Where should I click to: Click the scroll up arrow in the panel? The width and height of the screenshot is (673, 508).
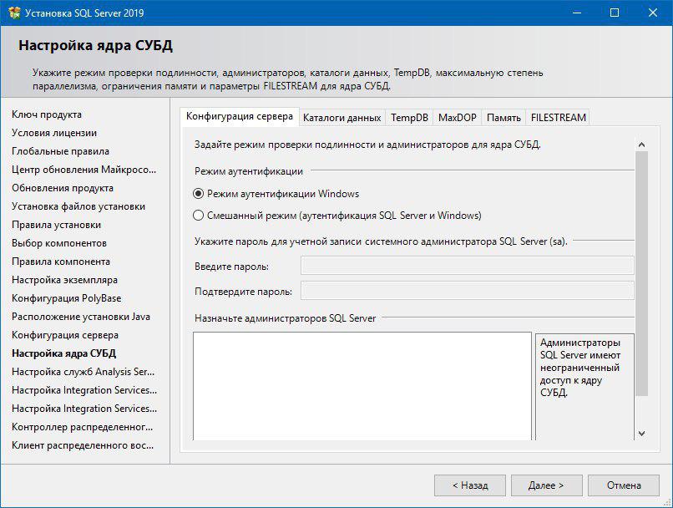tap(641, 144)
